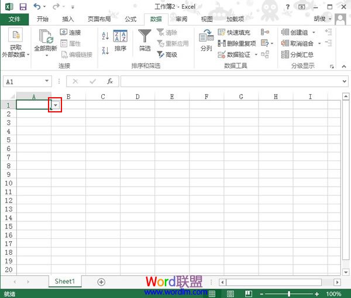
Task: Select column C header
Action: pyautogui.click(x=103, y=97)
